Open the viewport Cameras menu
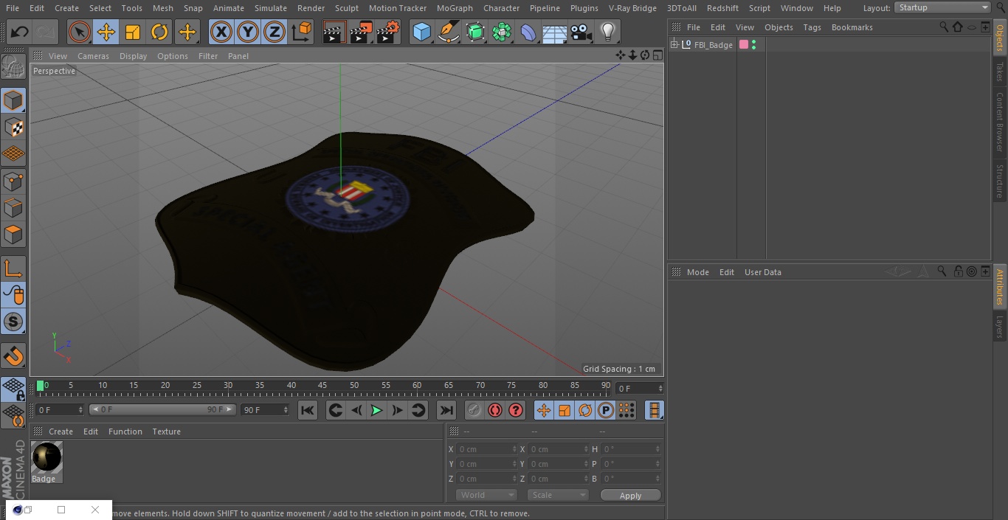This screenshot has height=520, width=1008. (93, 56)
